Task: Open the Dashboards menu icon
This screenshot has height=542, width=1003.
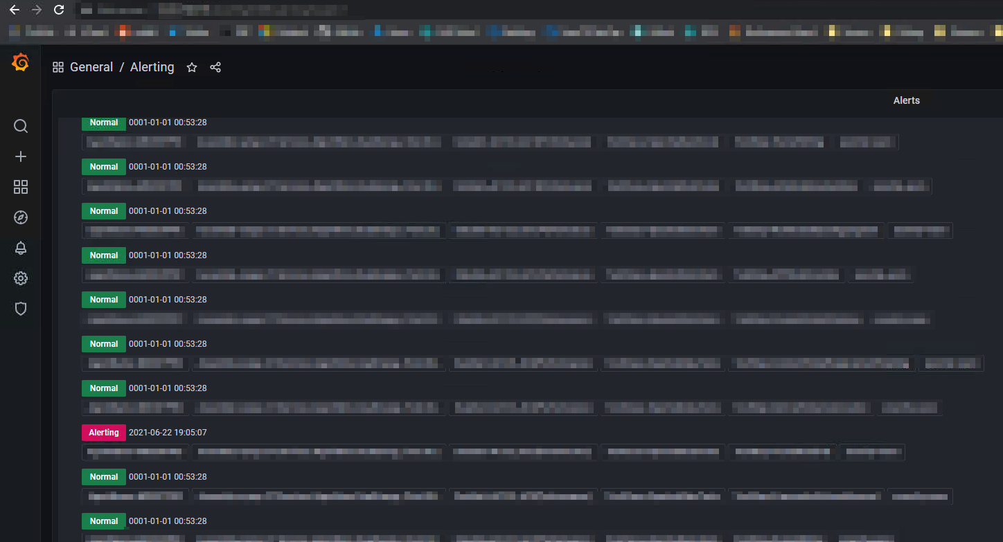Action: (x=20, y=187)
